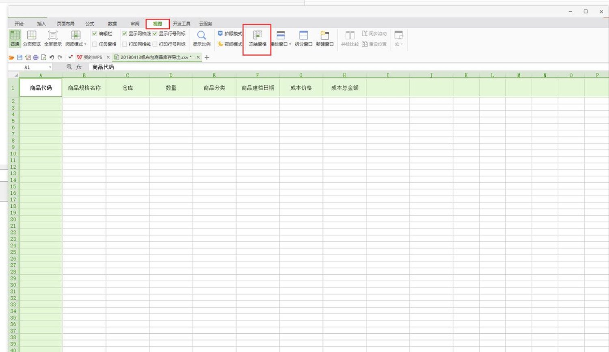Turn on 夜间模式 night mode
The width and height of the screenshot is (609, 352).
[x=230, y=44]
